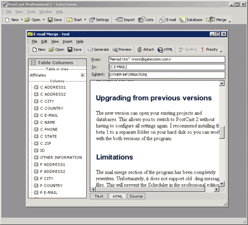Screen dimensions: 248x225
Task: Click the Subject input field
Action: [x=167, y=75]
